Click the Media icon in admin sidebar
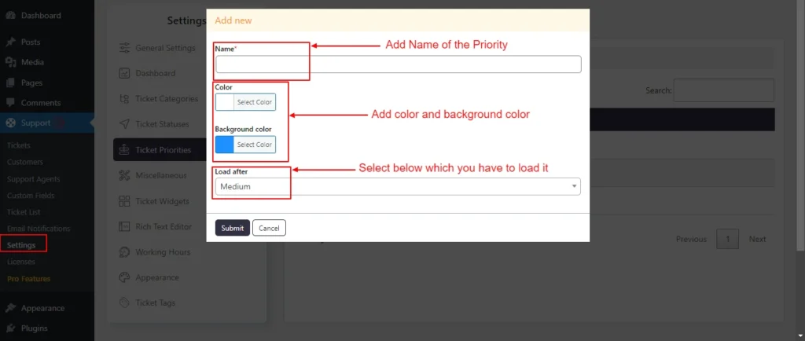 pyautogui.click(x=10, y=62)
